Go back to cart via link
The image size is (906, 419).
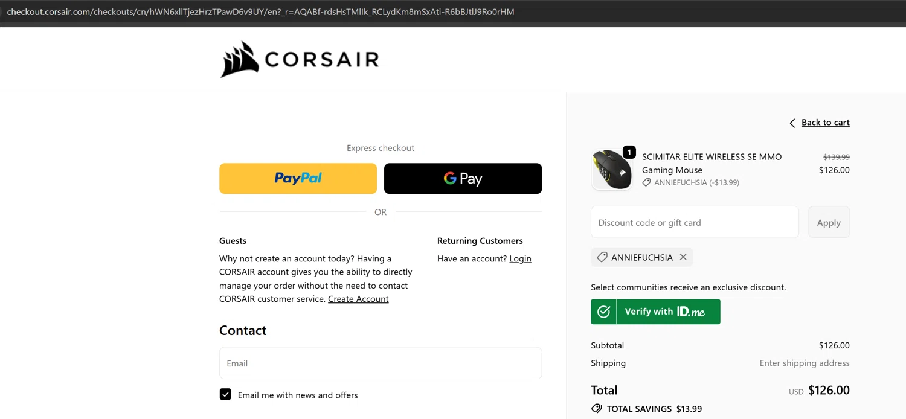pos(825,123)
